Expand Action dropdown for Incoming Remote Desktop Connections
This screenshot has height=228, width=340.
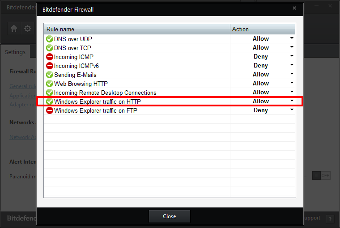[x=292, y=92]
